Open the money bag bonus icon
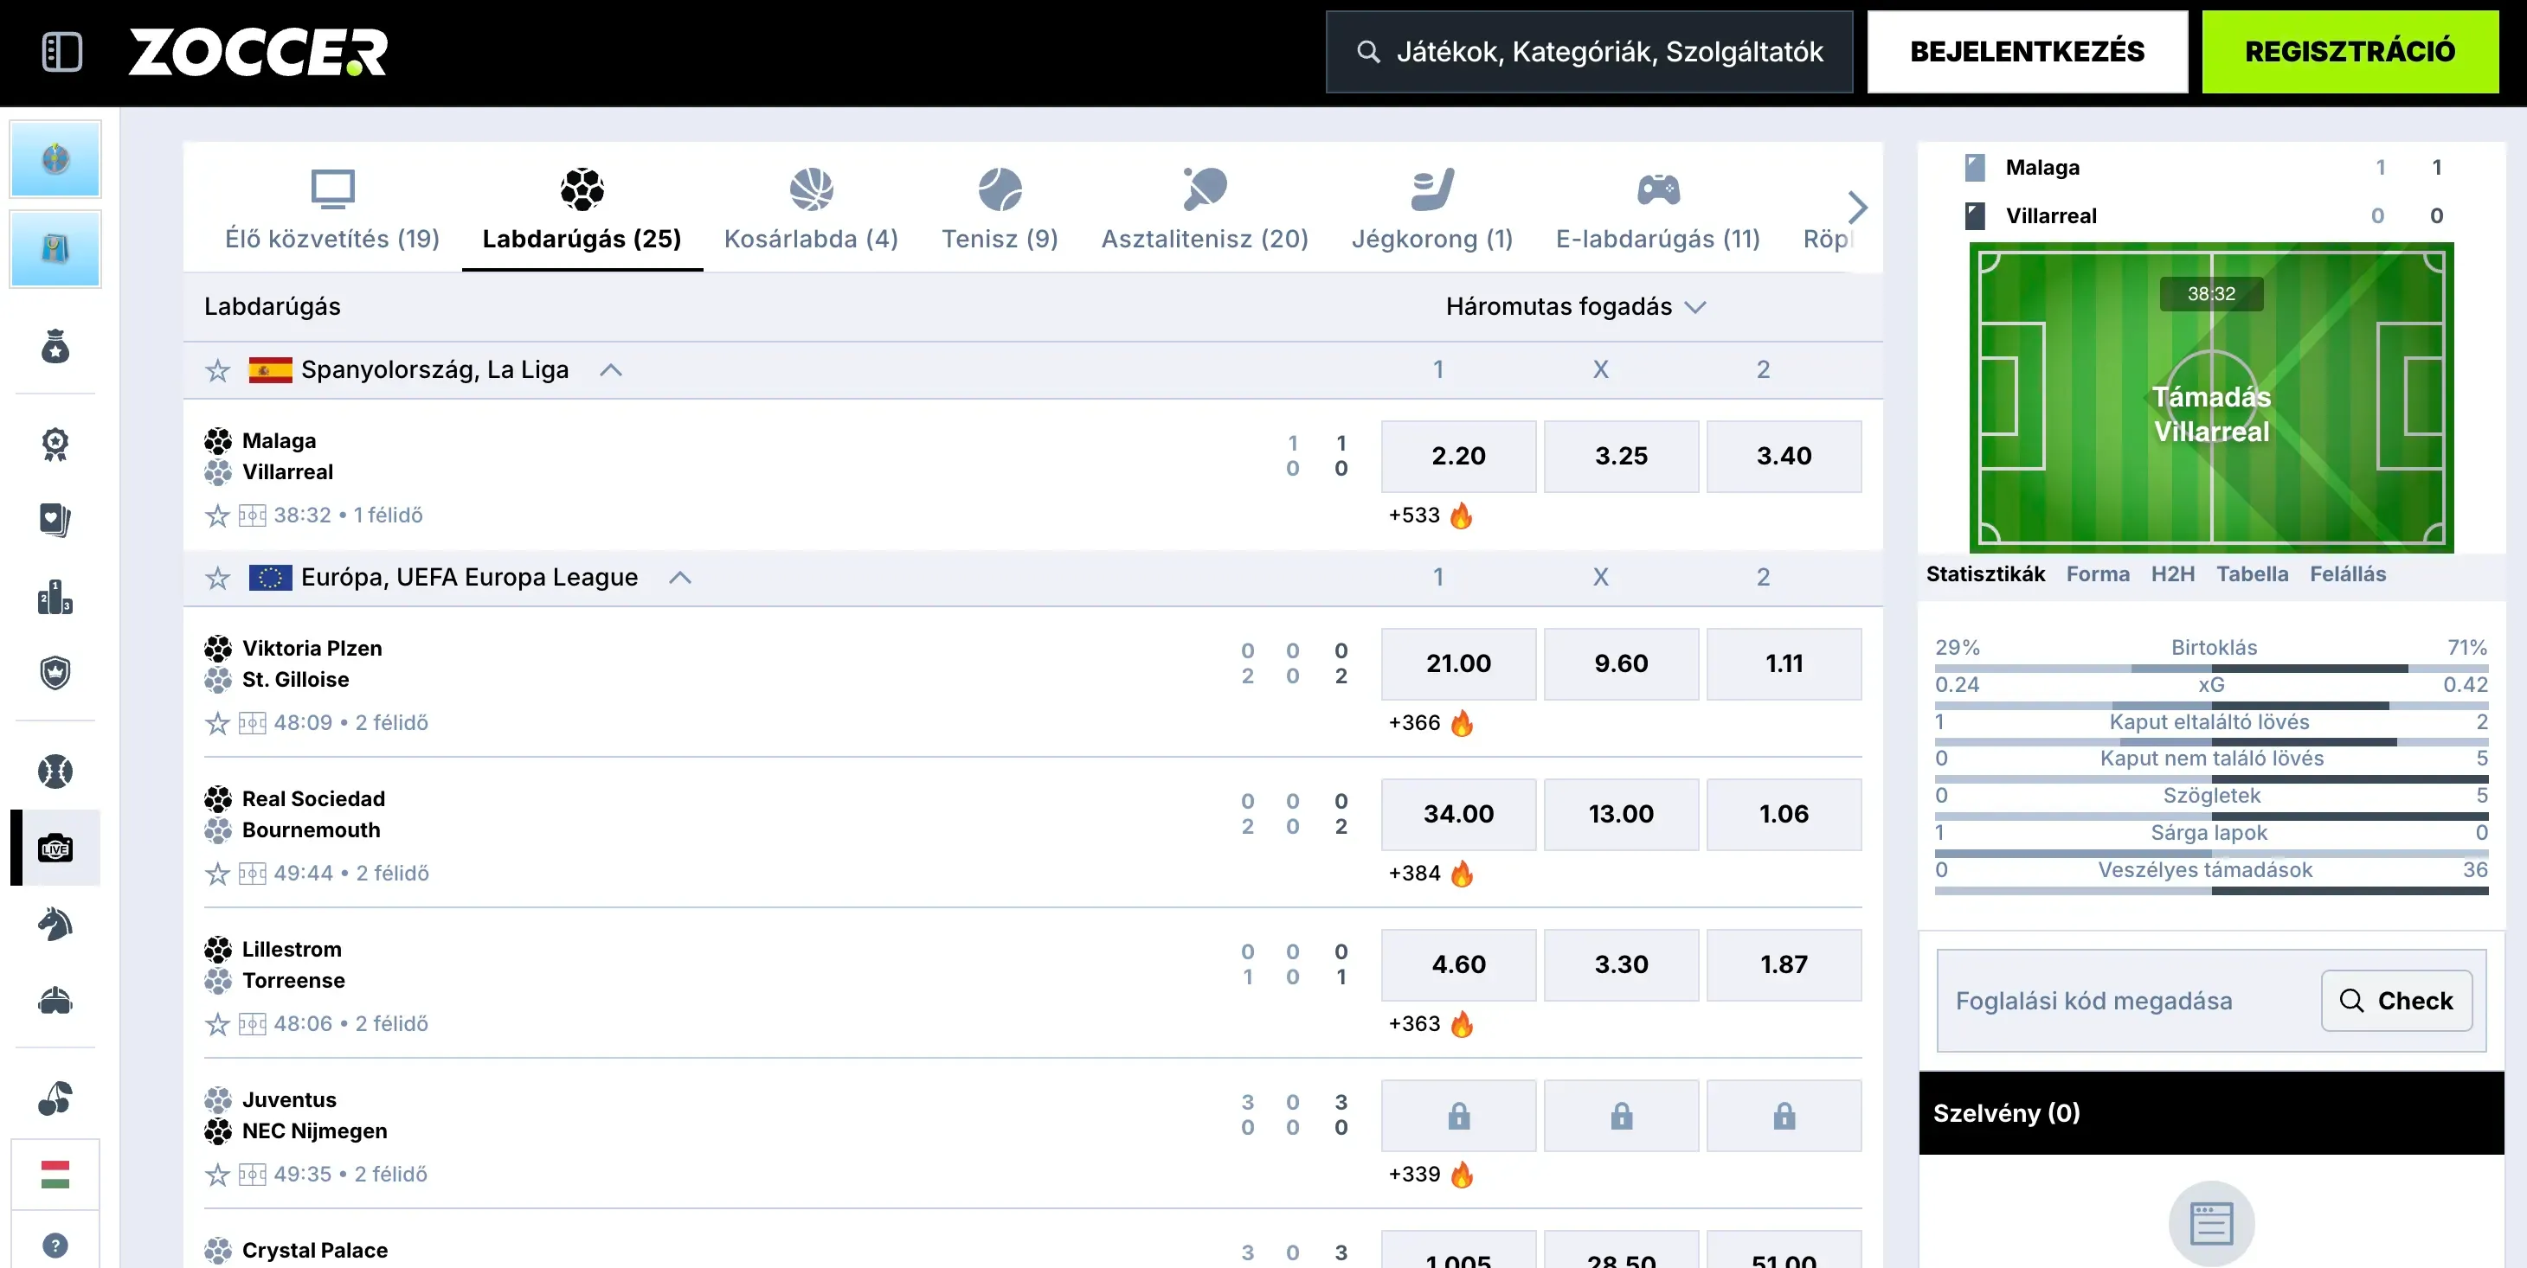This screenshot has height=1268, width=2527. tap(55, 346)
